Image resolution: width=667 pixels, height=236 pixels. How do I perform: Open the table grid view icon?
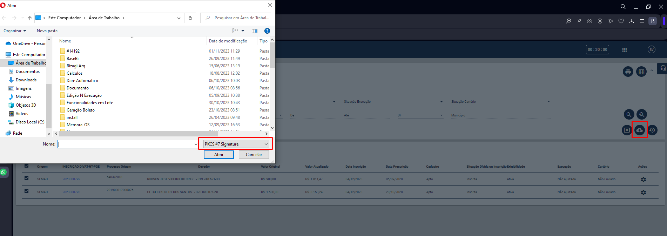tap(641, 72)
